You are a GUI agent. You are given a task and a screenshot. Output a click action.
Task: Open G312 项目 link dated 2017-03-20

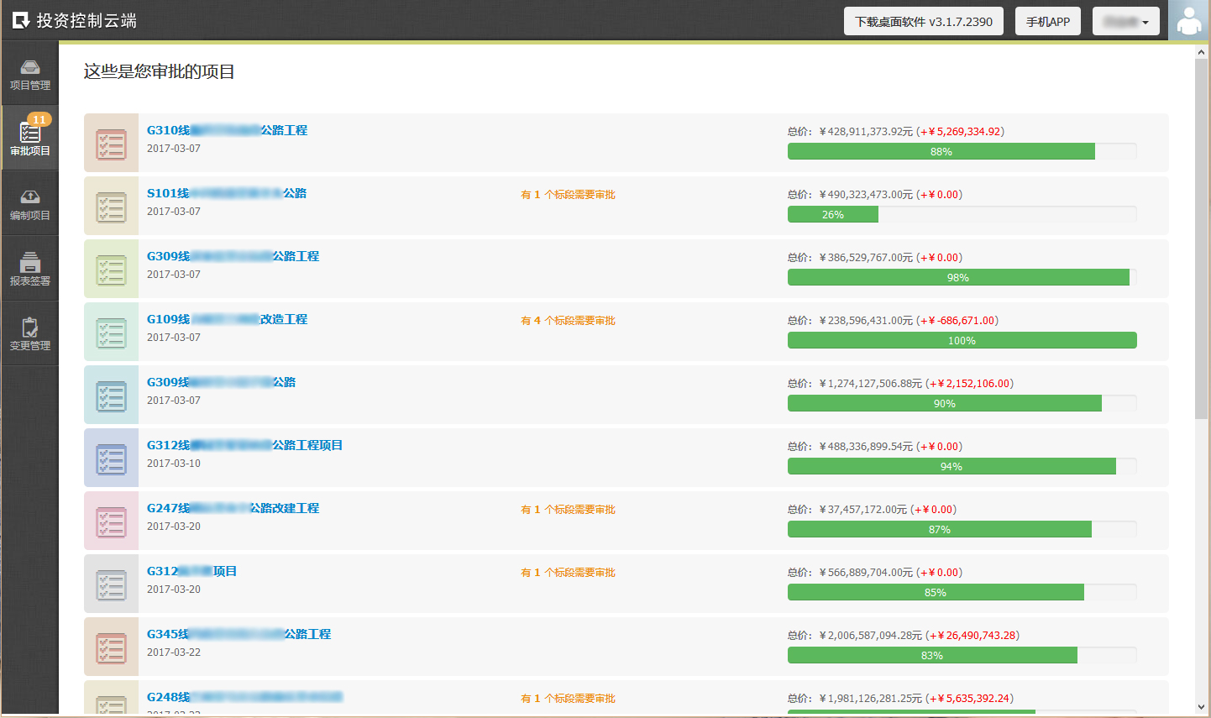[191, 571]
